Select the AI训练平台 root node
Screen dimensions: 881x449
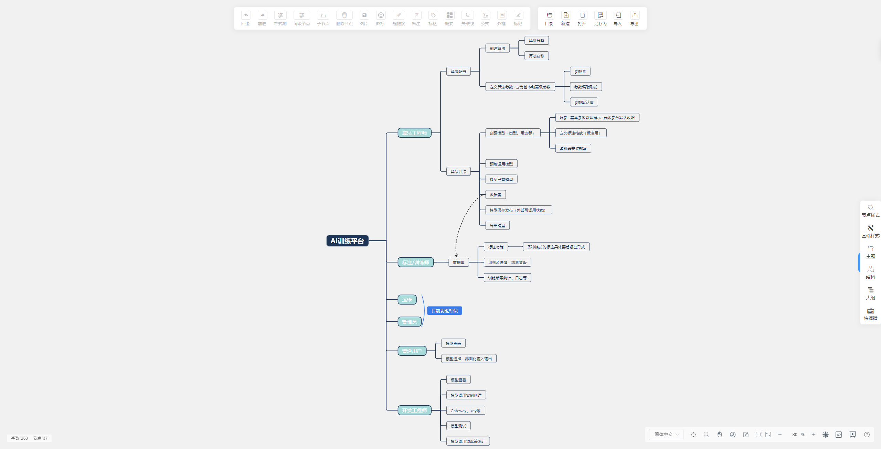pyautogui.click(x=348, y=241)
